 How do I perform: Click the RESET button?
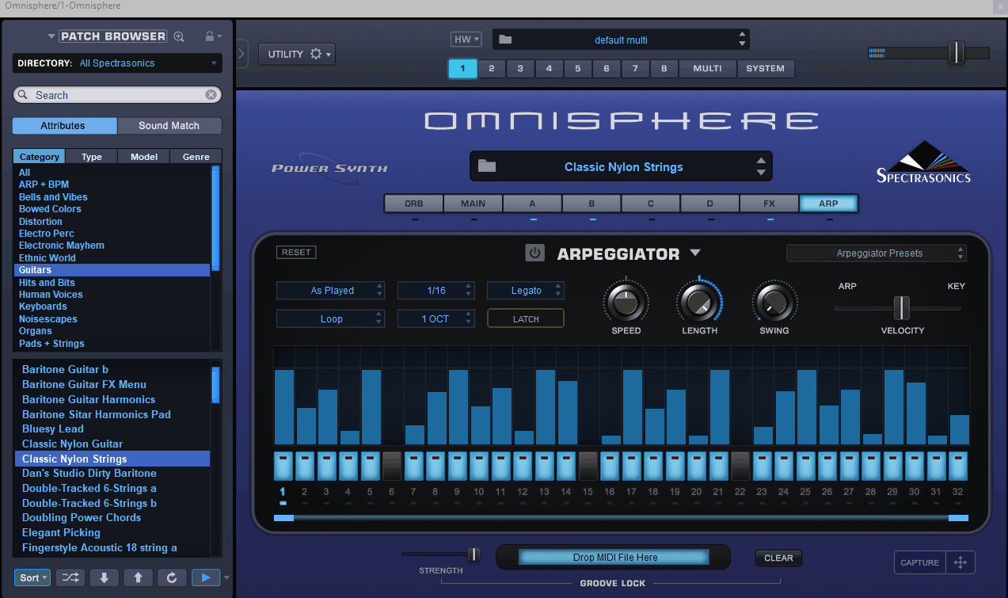pos(296,252)
